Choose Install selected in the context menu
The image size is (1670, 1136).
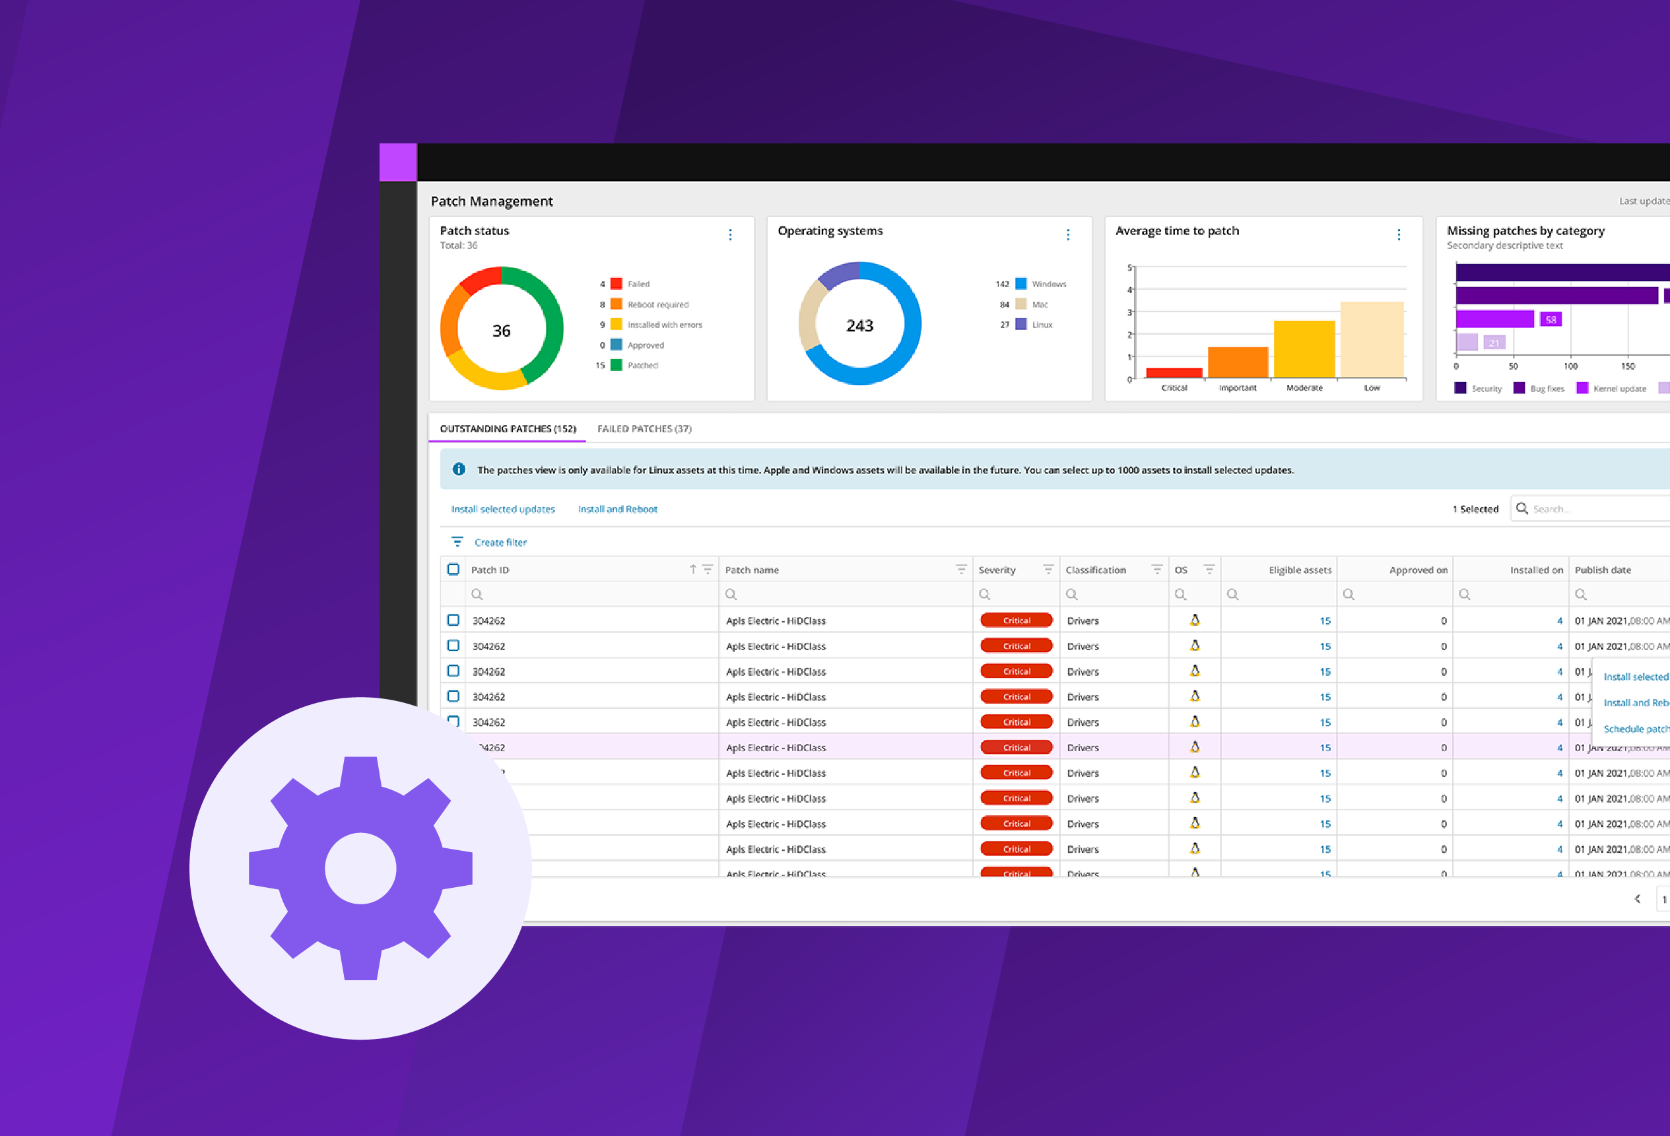point(1636,677)
